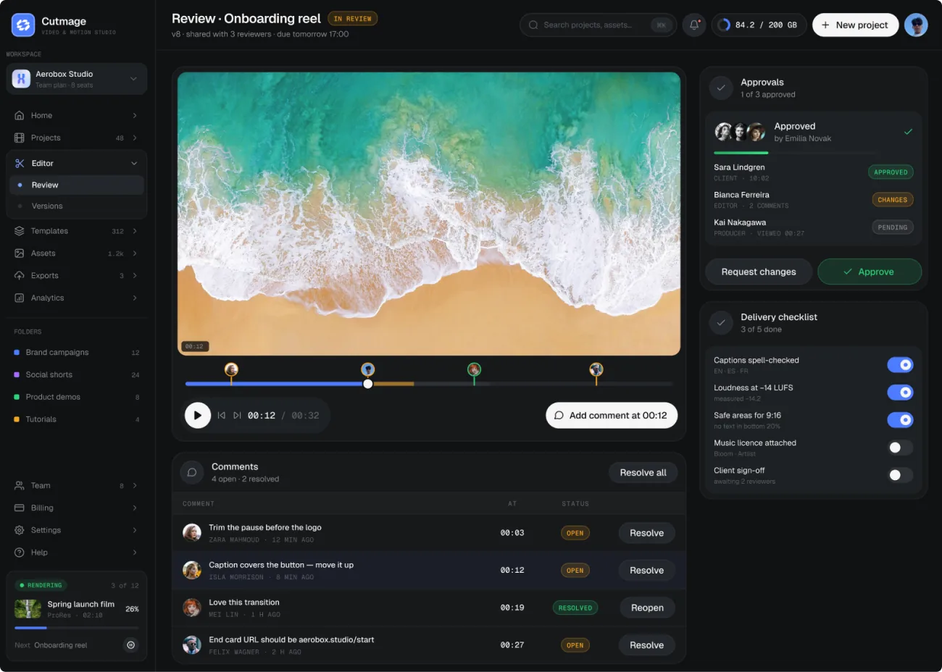
Task: Click the Analytics chart icon
Action: pos(20,298)
